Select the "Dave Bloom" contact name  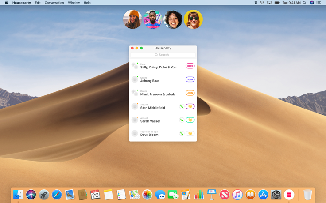pyautogui.click(x=149, y=135)
